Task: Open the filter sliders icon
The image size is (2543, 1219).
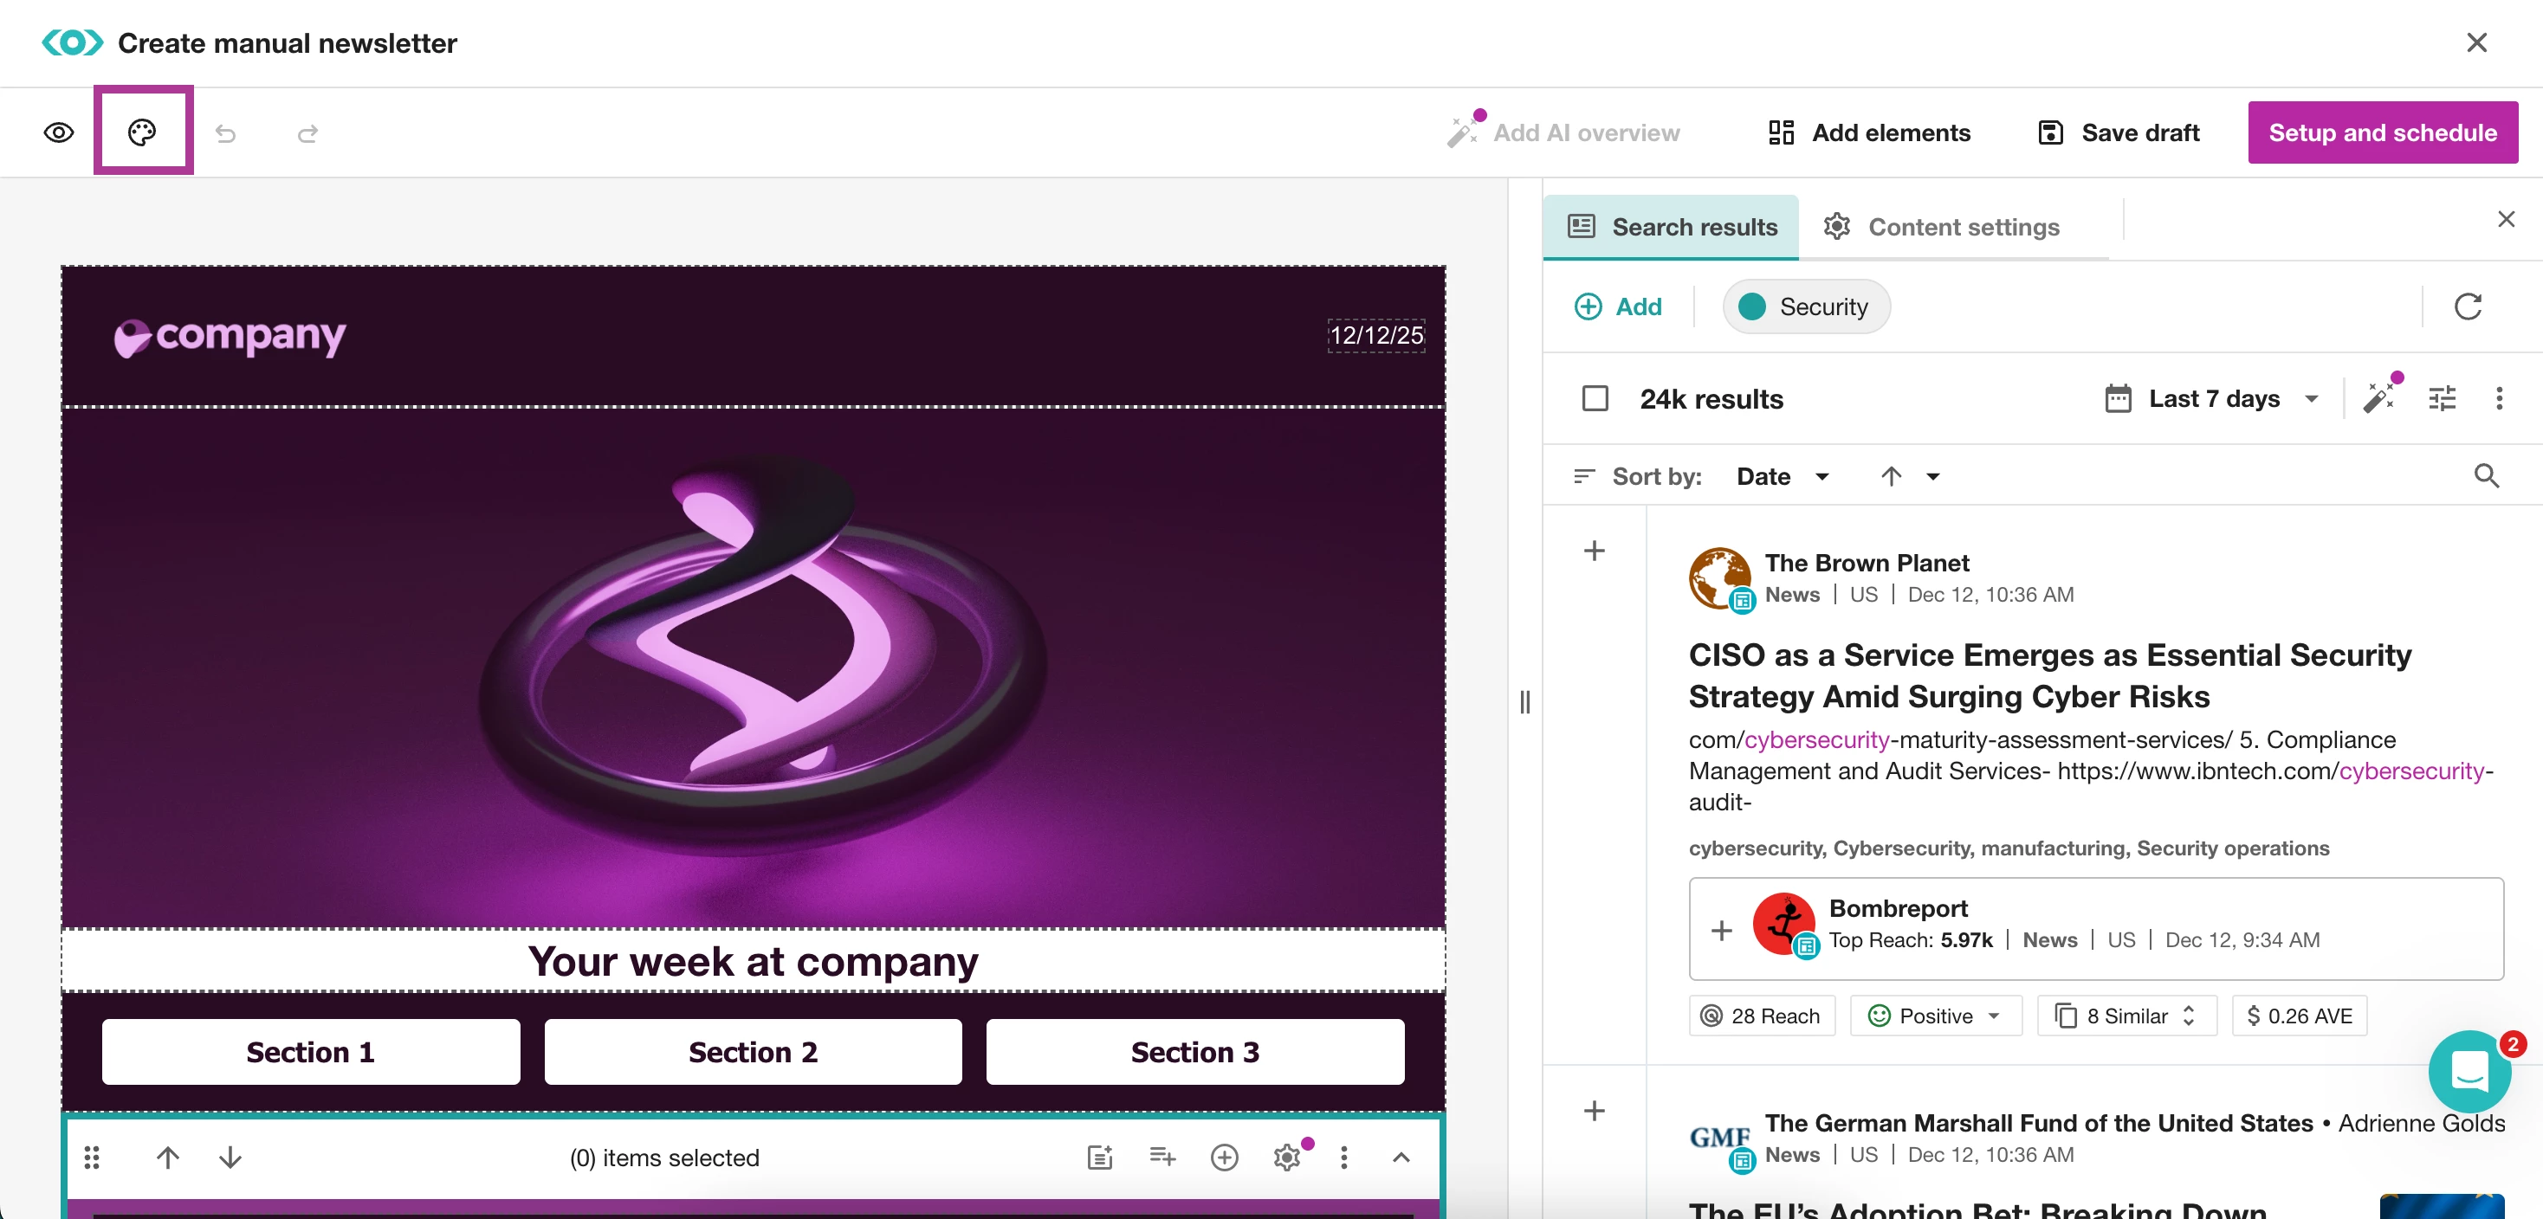Action: click(x=2442, y=399)
